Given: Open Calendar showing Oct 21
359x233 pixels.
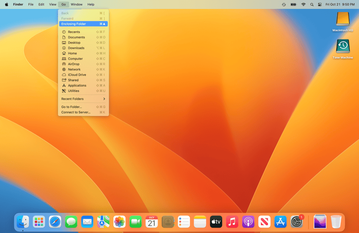Looking at the screenshot, I should (x=151, y=222).
